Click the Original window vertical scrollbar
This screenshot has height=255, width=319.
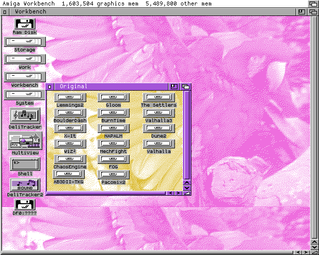click(187, 135)
